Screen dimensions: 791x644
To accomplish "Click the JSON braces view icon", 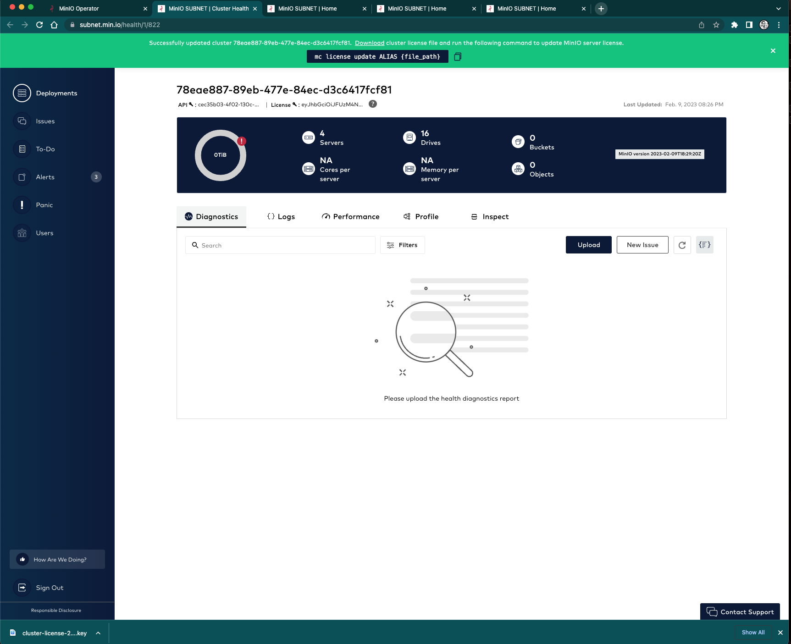I will [x=704, y=245].
